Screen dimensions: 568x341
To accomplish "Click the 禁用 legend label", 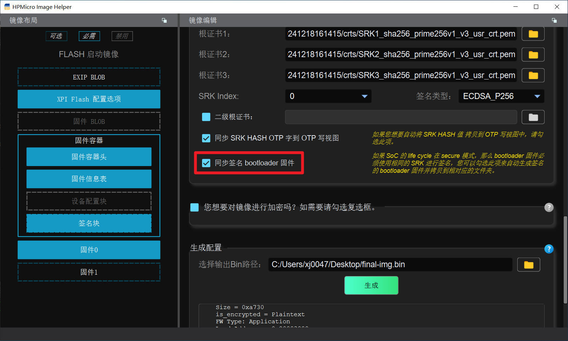I will point(122,36).
